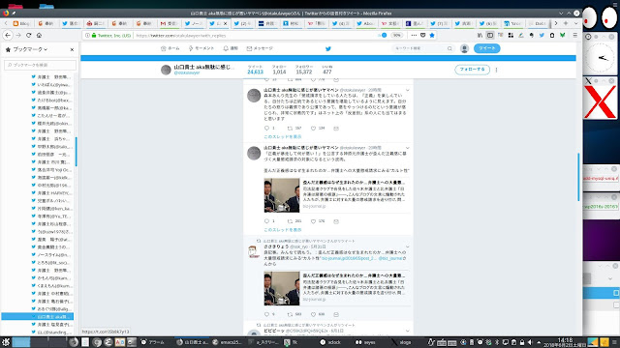Click the 90% zoom level indicator

tap(396, 35)
